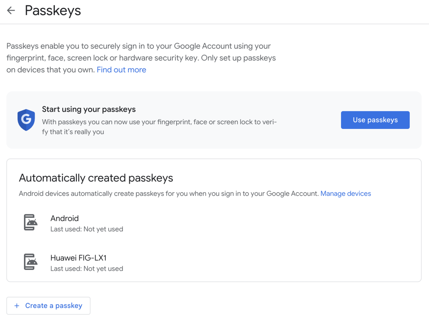
Task: Open the Find out more link
Action: (x=122, y=70)
